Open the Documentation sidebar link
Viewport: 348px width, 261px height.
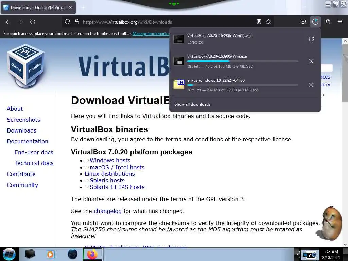click(28, 141)
